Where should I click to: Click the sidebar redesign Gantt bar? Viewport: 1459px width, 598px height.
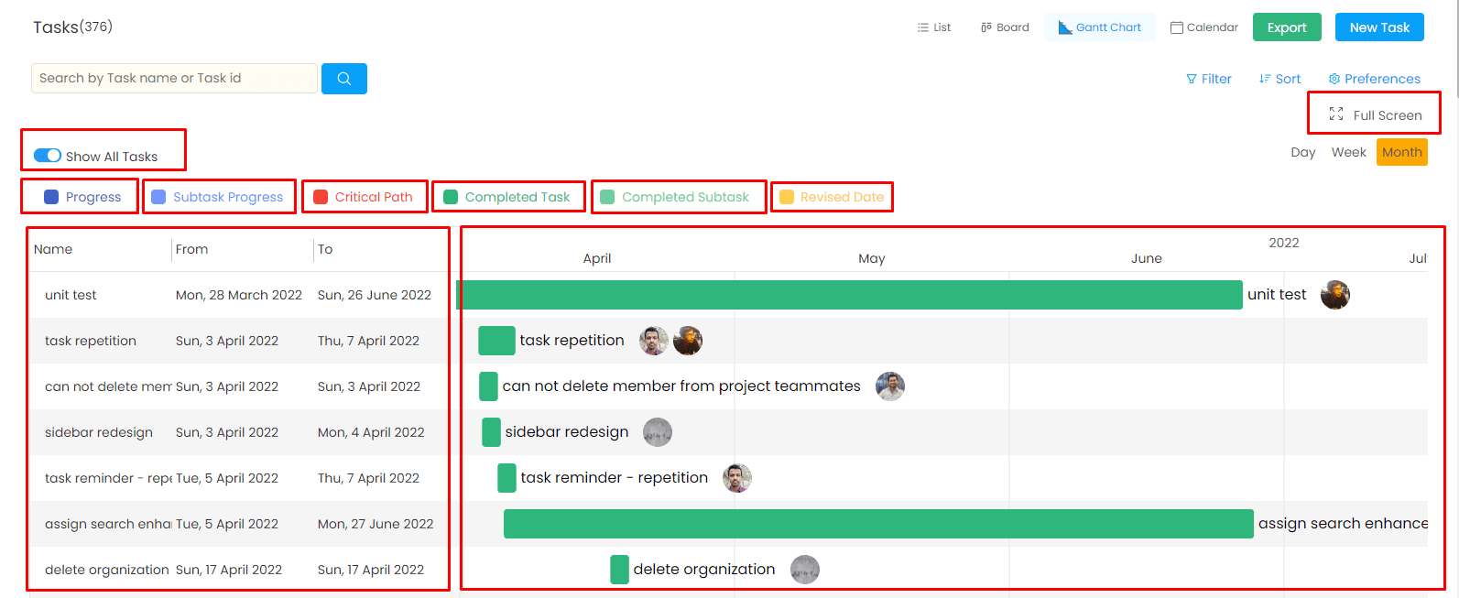pos(491,432)
